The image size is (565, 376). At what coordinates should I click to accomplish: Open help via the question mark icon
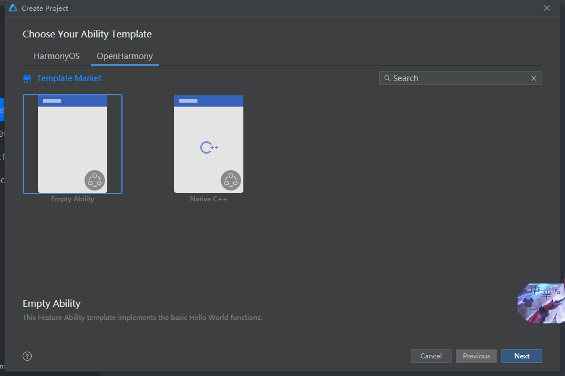27,356
